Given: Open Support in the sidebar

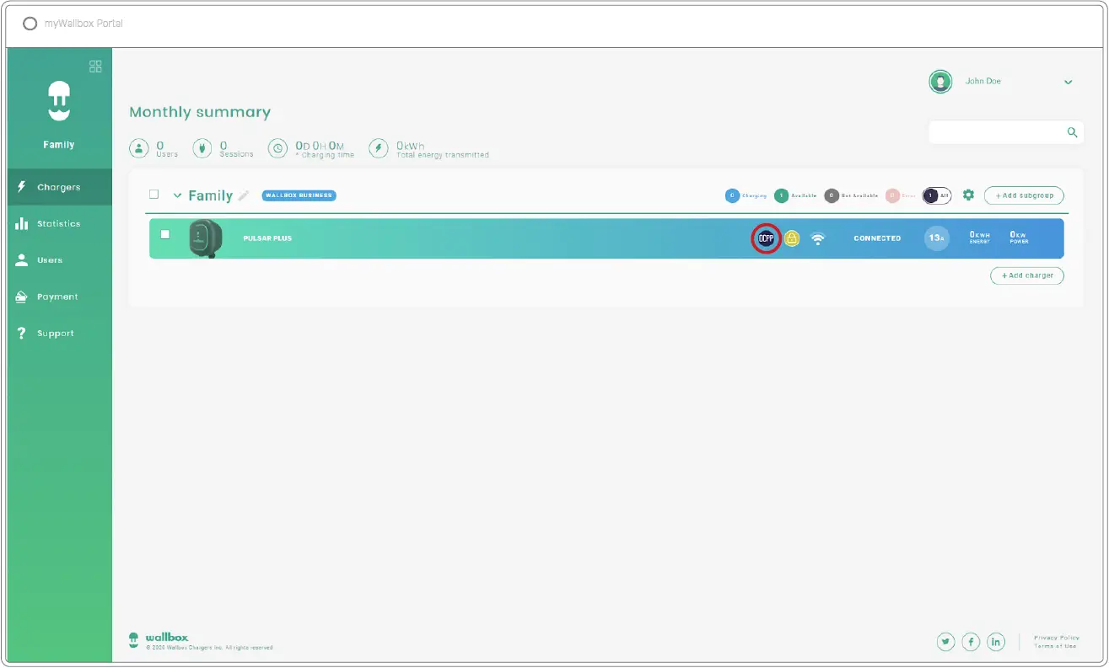Looking at the screenshot, I should click(x=59, y=334).
